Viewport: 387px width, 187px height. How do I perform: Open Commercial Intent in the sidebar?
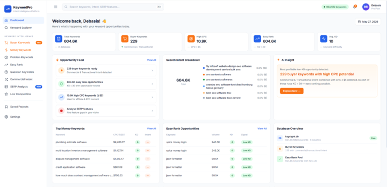tap(24, 79)
